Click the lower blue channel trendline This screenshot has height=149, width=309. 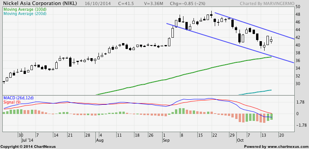tap(231, 43)
